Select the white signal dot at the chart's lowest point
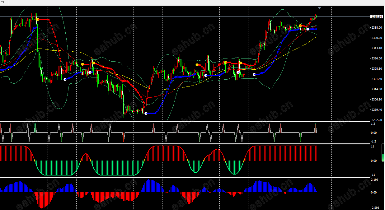Viewport: 385px width, 210px height. tap(146, 113)
